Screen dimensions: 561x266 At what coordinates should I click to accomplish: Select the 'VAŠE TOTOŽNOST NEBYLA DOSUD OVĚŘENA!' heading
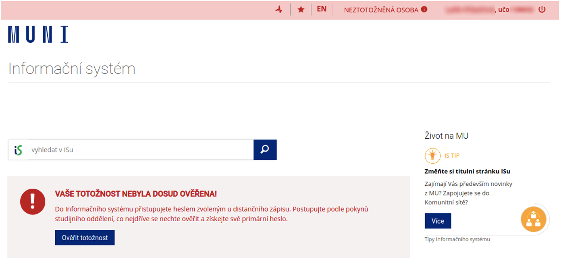point(136,194)
